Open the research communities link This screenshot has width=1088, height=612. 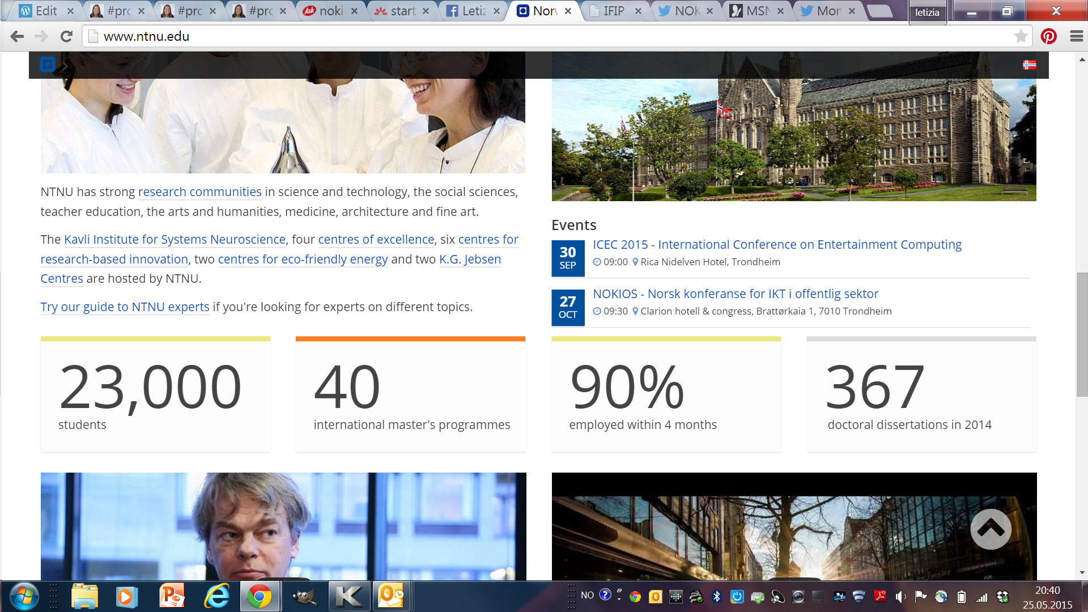[199, 192]
